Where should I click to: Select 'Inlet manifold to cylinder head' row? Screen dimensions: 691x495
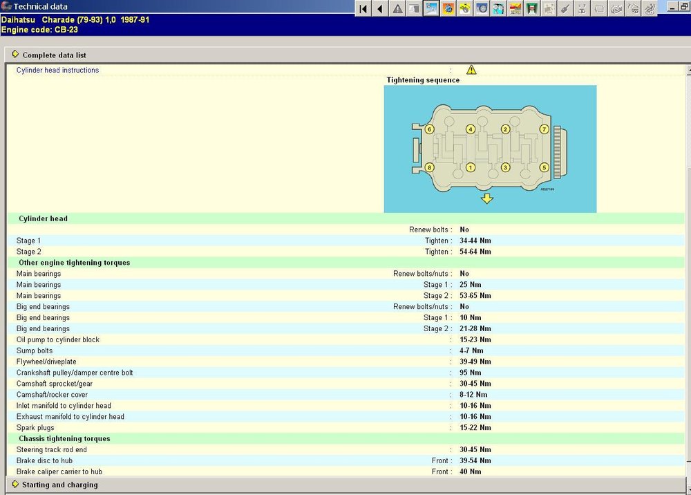coord(346,406)
